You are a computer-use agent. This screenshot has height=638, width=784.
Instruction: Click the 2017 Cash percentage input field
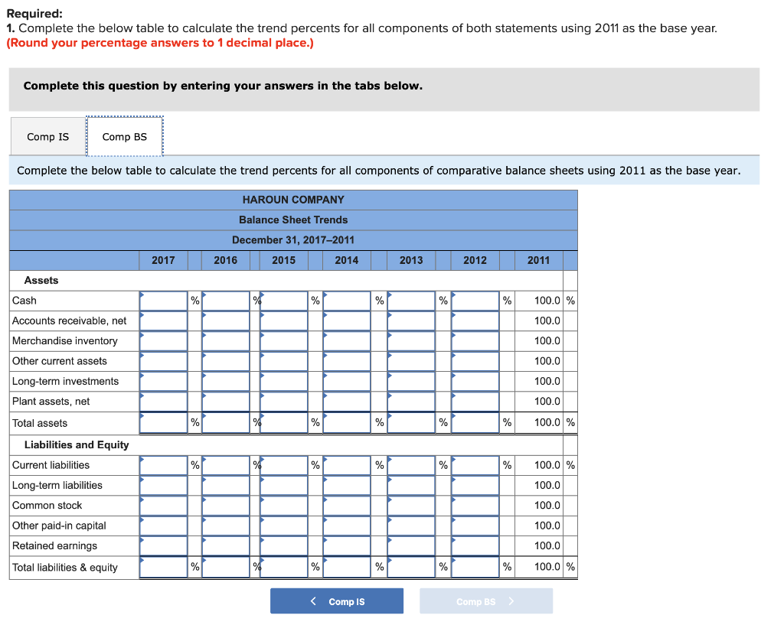pyautogui.click(x=163, y=301)
